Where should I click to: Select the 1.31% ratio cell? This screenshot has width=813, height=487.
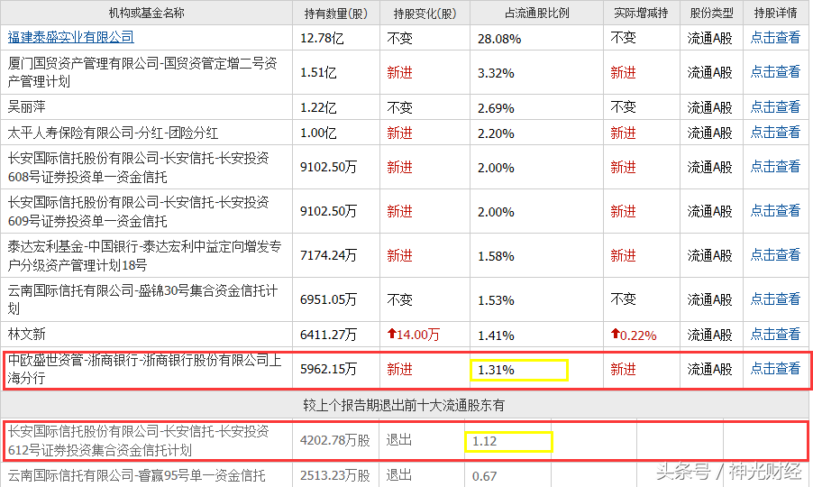[496, 371]
